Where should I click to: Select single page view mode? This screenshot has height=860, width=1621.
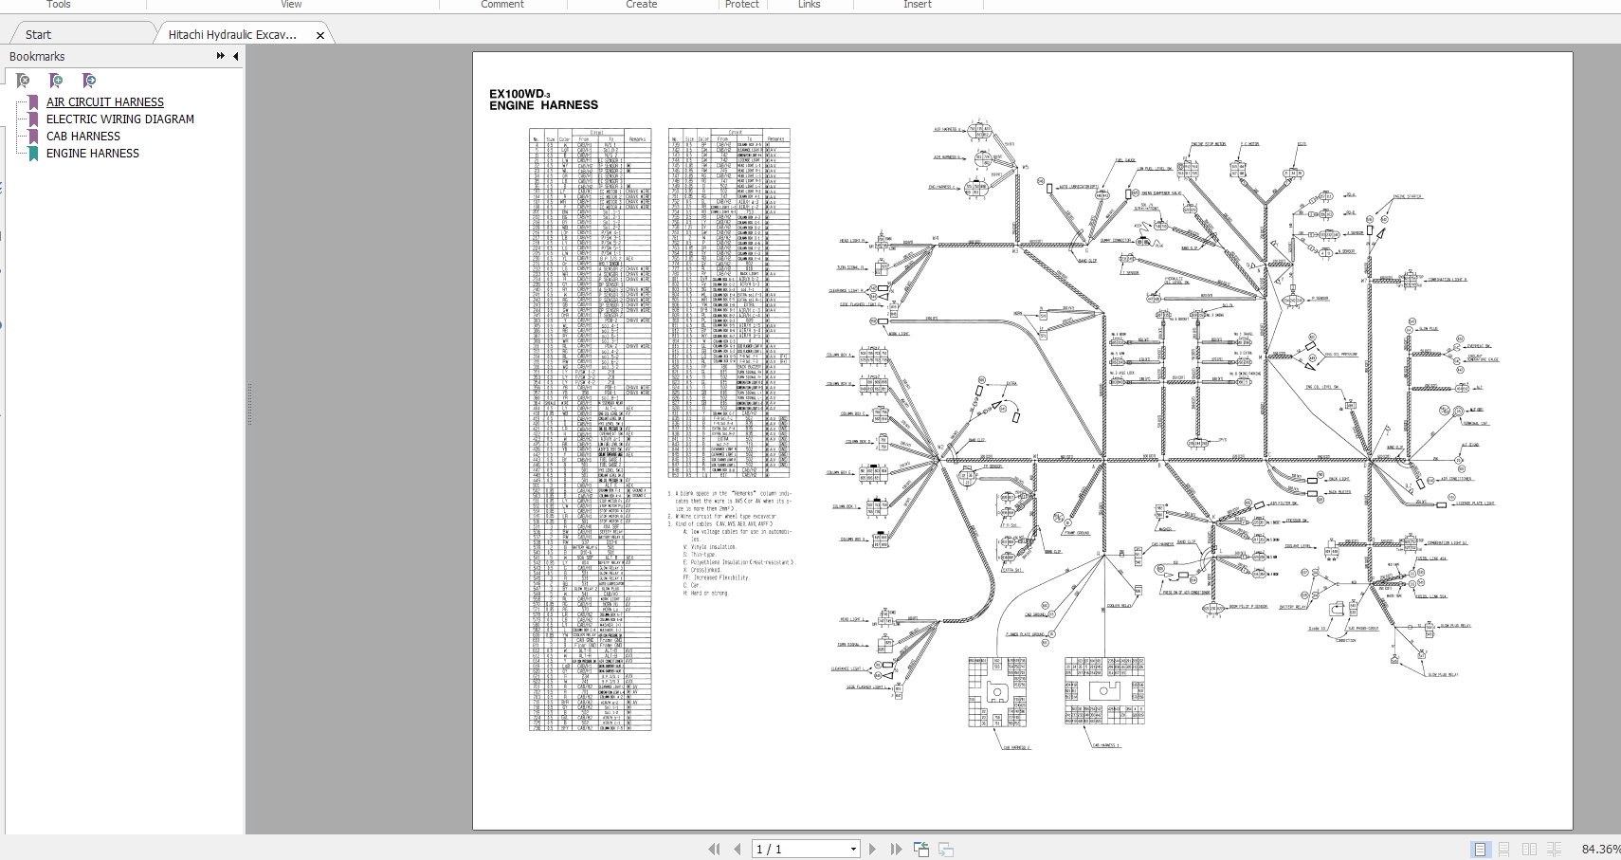point(1480,850)
